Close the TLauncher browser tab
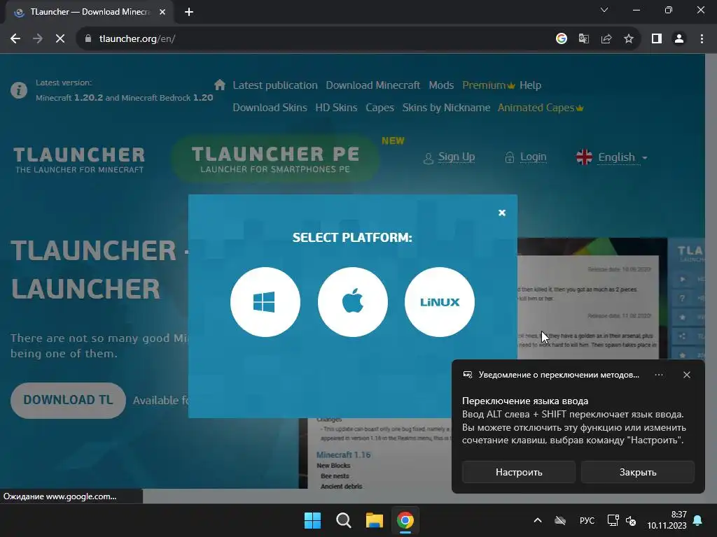This screenshot has width=717, height=537. coord(162,12)
